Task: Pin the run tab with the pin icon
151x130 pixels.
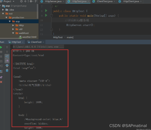Action: point(1,77)
